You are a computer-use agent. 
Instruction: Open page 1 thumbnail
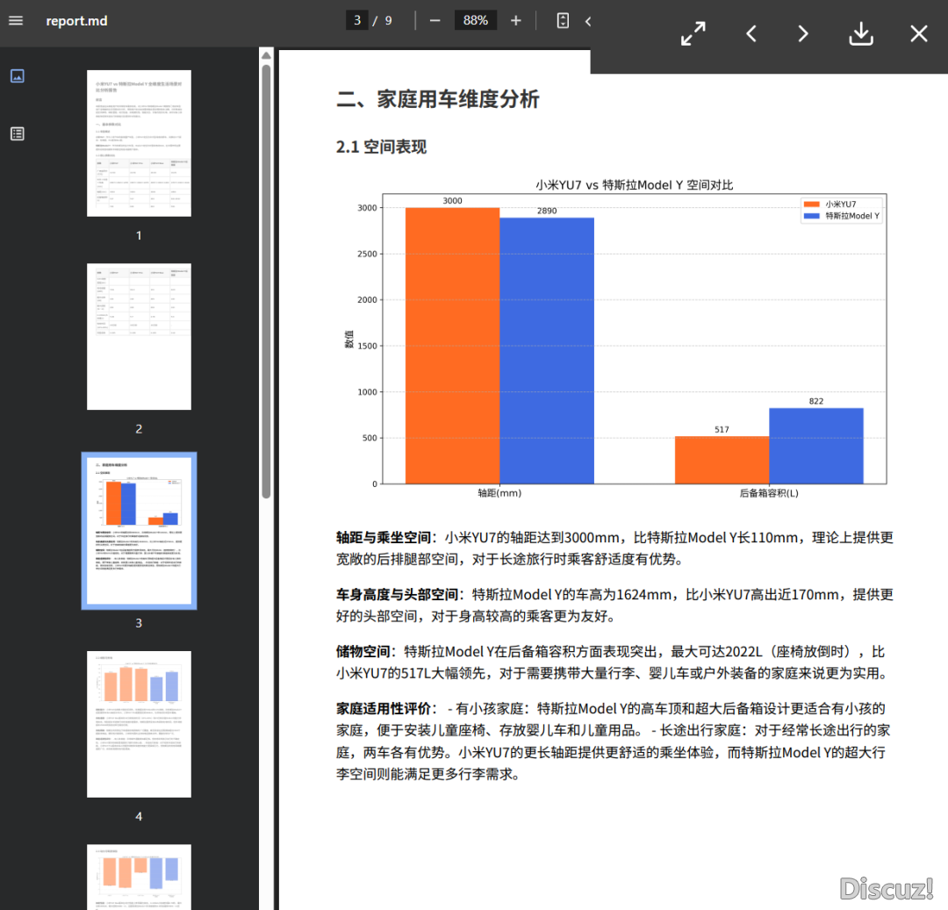[139, 143]
